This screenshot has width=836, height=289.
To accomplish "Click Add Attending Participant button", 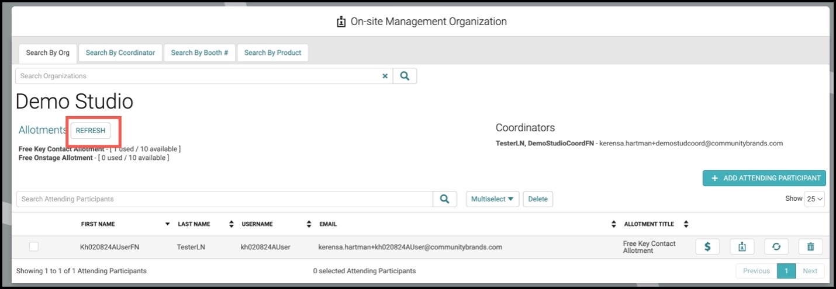I will 764,179.
